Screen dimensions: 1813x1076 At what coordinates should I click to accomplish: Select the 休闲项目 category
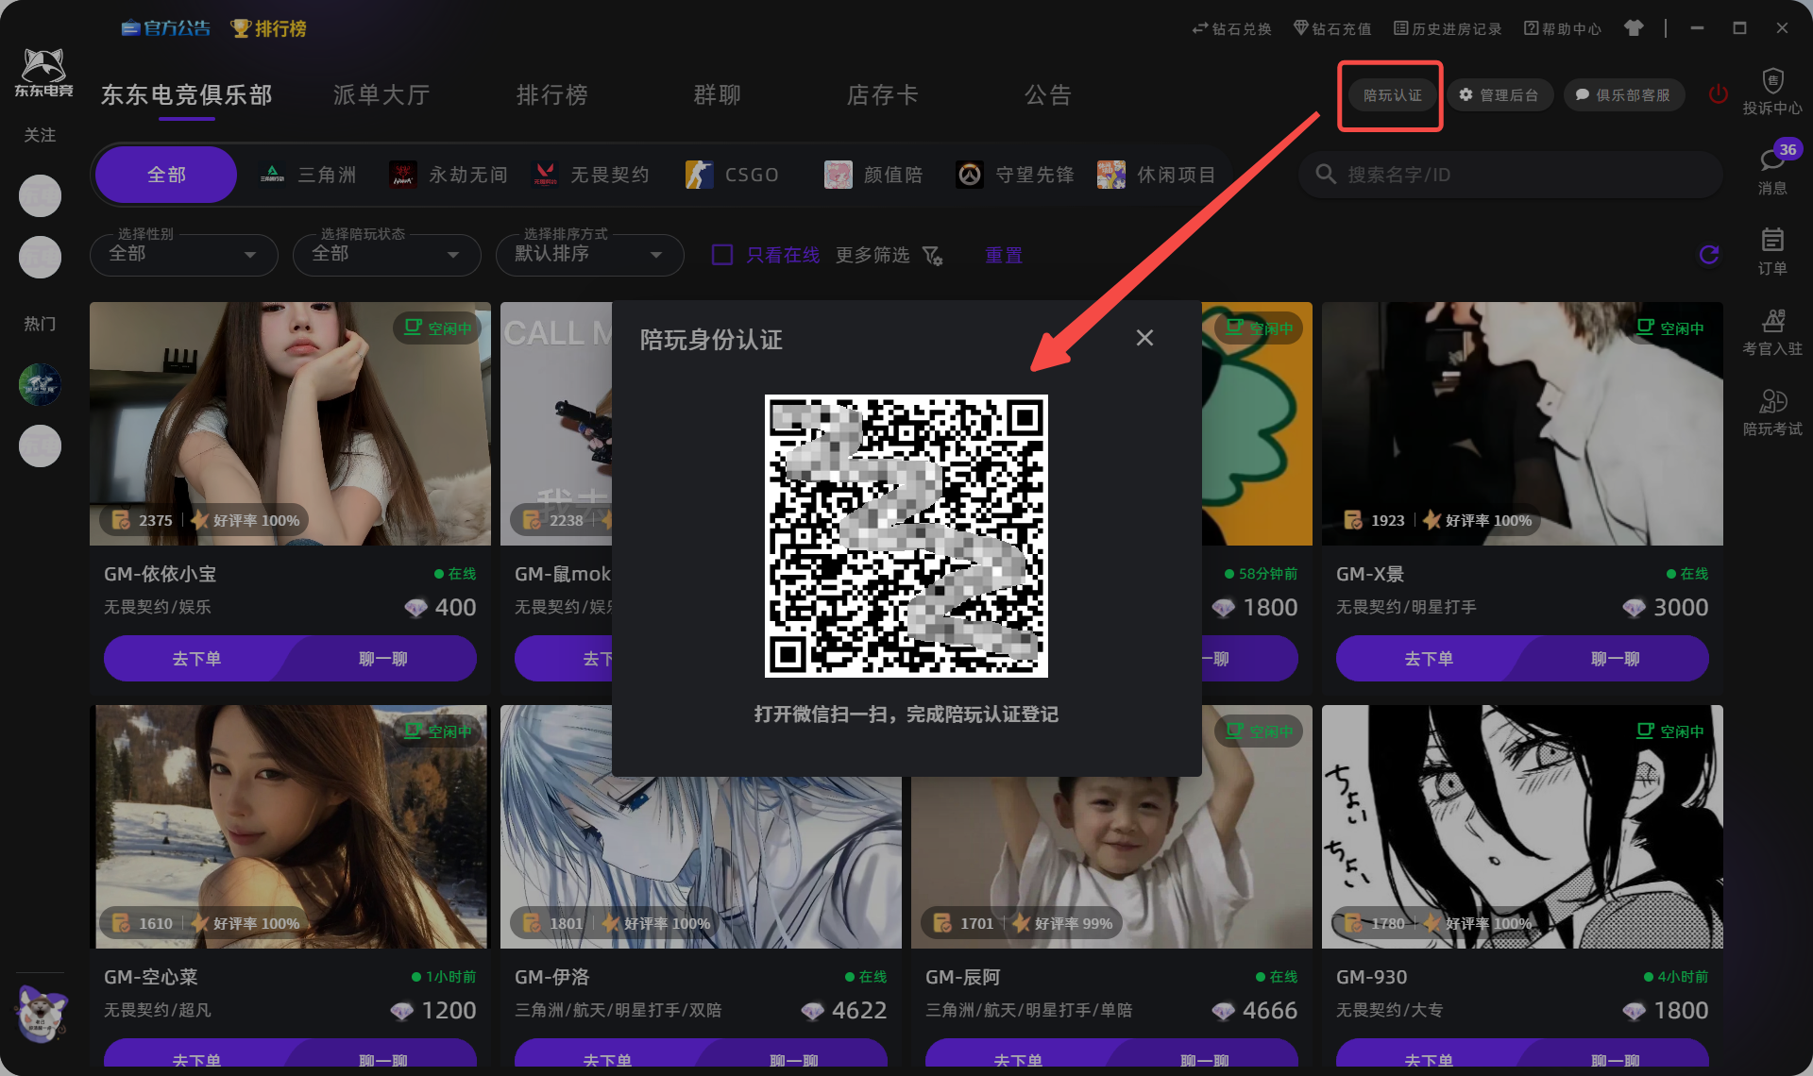pyautogui.click(x=1157, y=175)
